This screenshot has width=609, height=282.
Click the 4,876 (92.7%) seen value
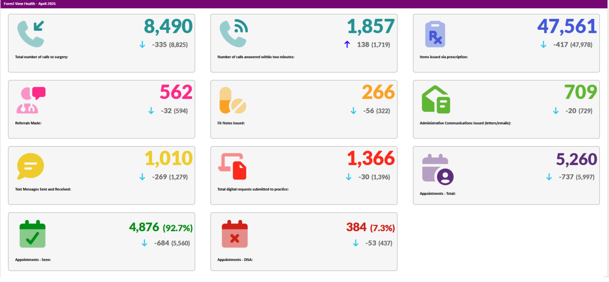(161, 227)
